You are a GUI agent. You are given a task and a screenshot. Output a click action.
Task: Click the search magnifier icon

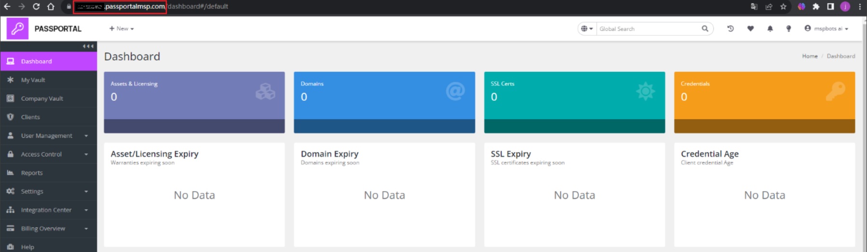(705, 29)
